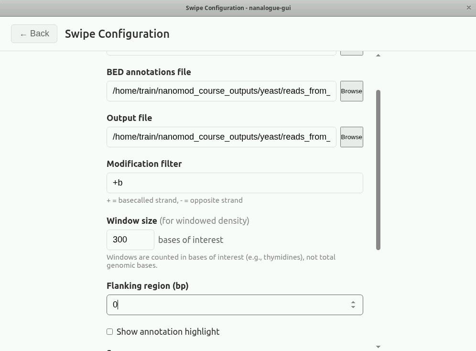The image size is (476, 351).
Task: Browse for an Output file location
Action: pos(351,137)
